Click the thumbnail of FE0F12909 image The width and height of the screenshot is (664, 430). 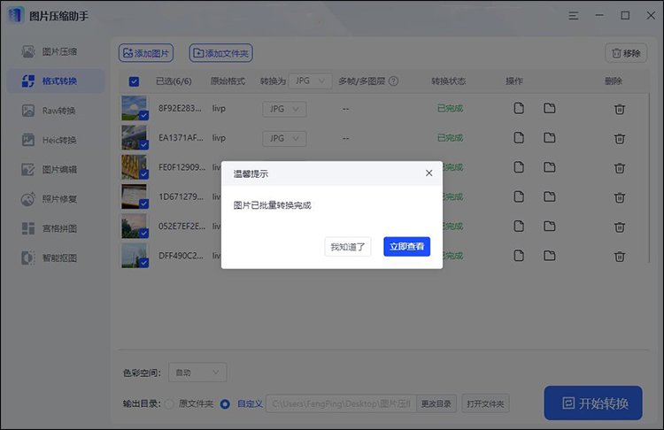click(x=134, y=167)
